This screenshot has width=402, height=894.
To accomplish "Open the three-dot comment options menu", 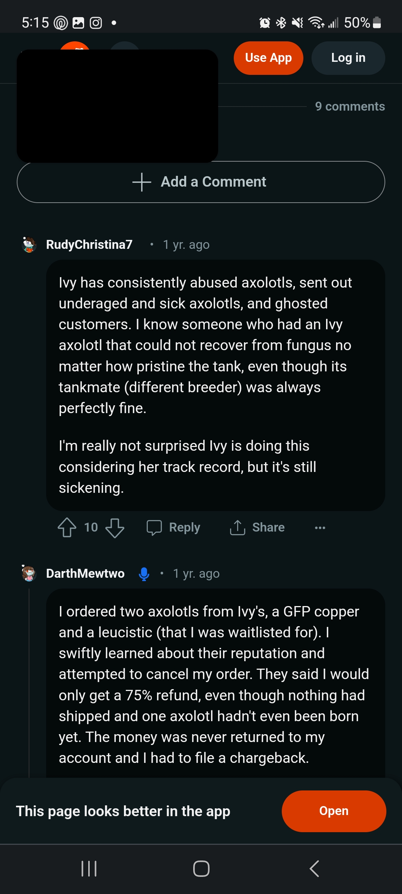I will click(320, 527).
